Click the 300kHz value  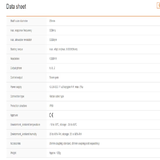tap(52, 30)
